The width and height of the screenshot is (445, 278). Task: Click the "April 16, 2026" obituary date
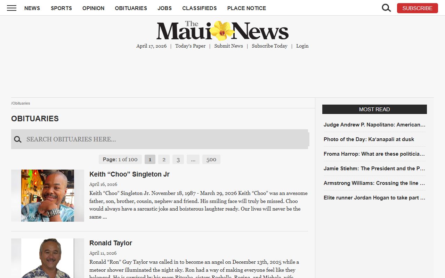pos(103,184)
